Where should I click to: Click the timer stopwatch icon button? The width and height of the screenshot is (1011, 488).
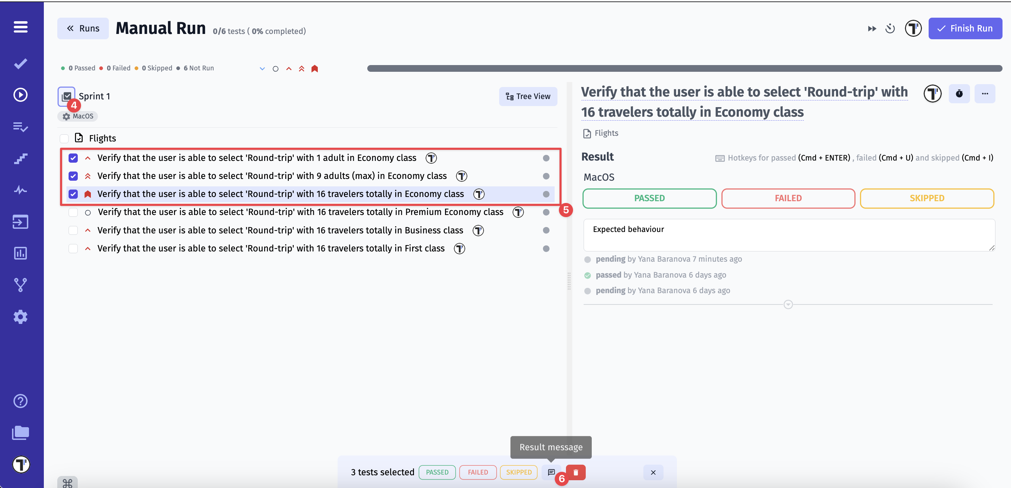click(959, 94)
